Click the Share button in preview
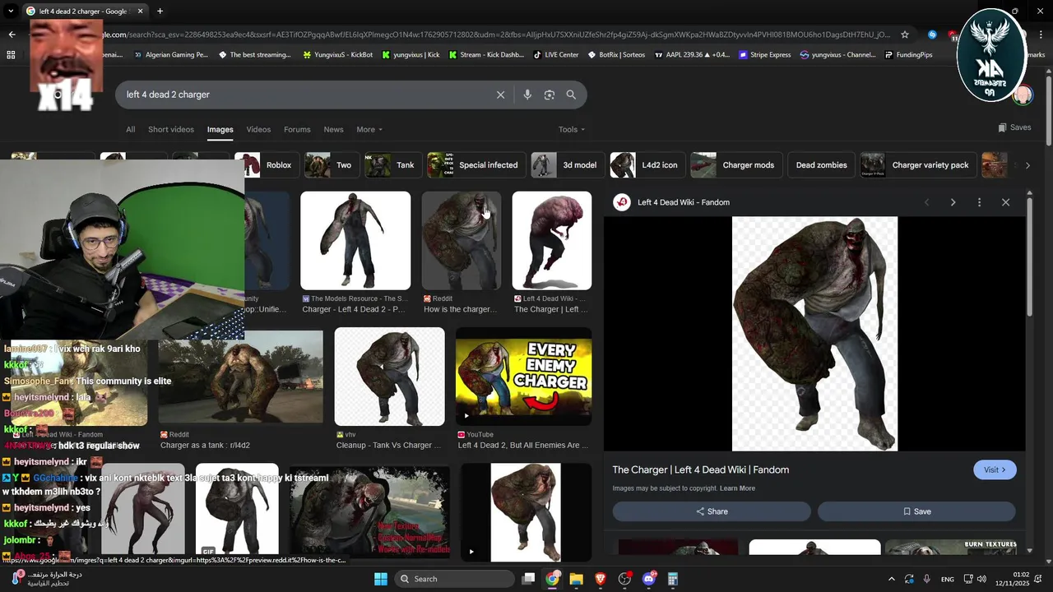The width and height of the screenshot is (1053, 592). pos(712,511)
